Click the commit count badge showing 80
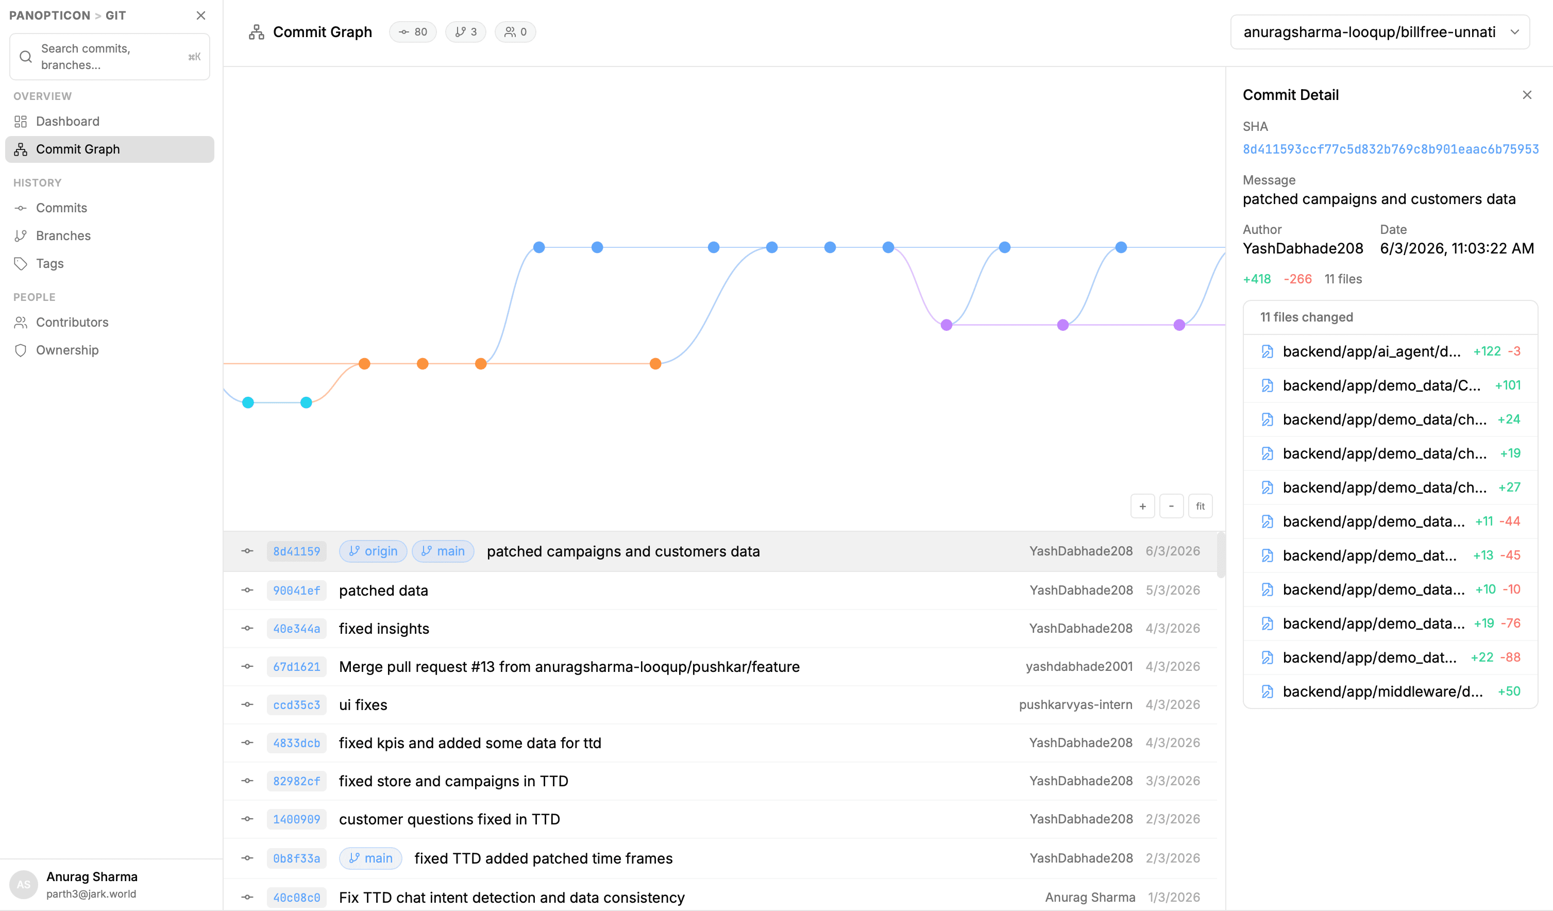 click(413, 31)
